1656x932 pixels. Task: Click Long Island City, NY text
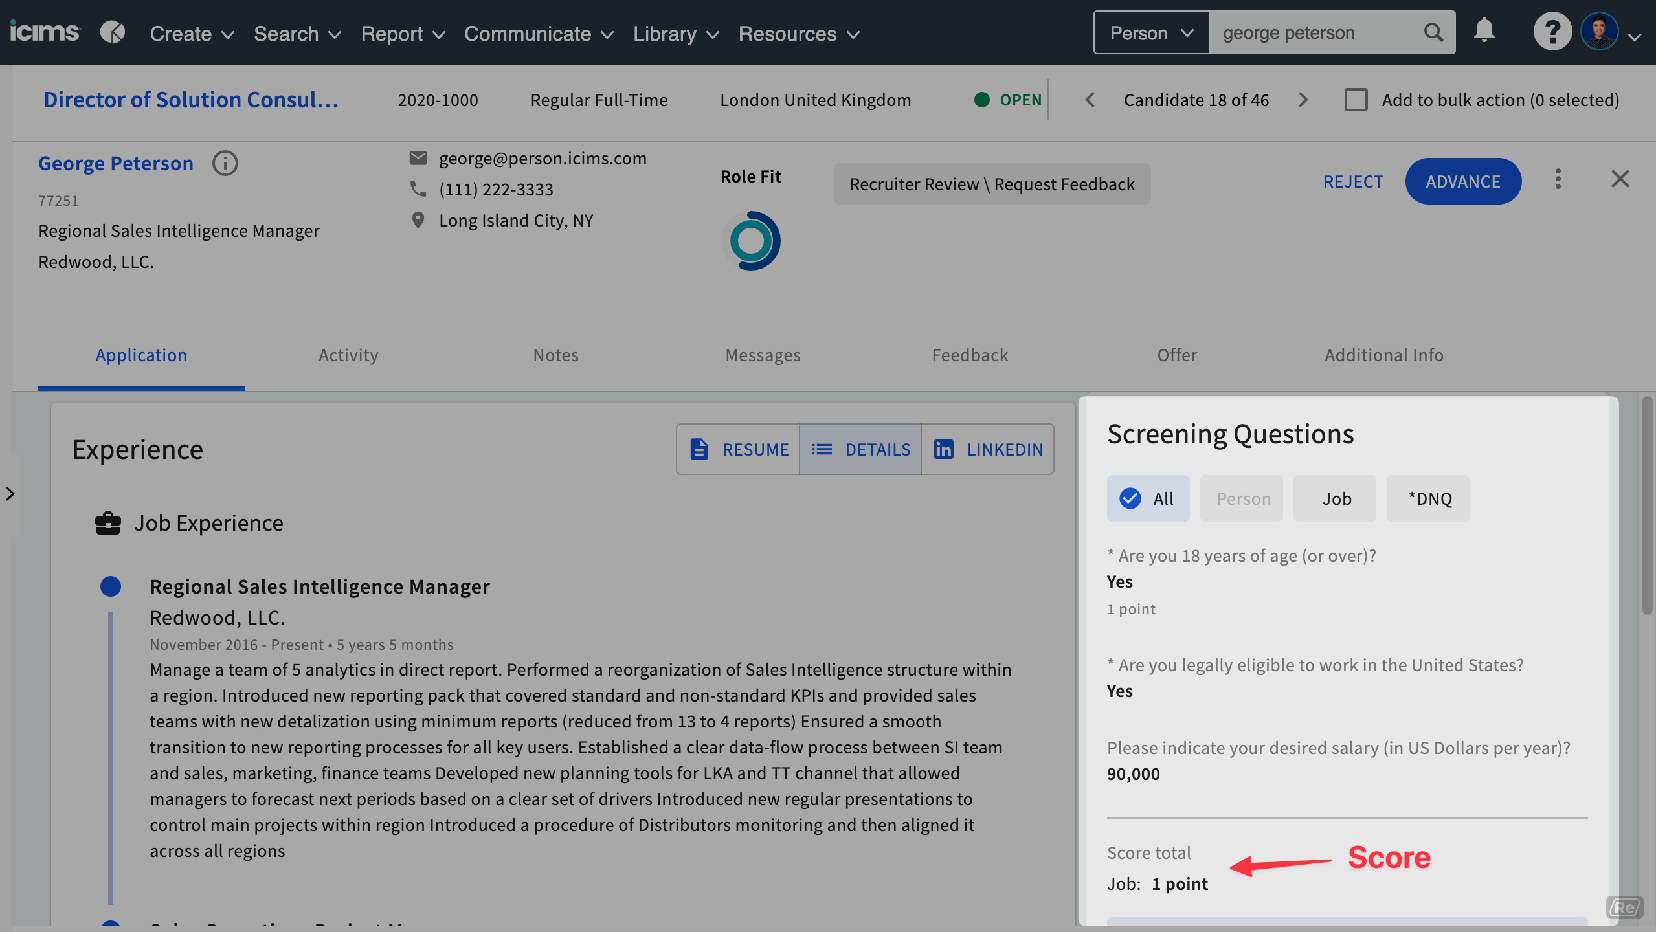click(516, 220)
